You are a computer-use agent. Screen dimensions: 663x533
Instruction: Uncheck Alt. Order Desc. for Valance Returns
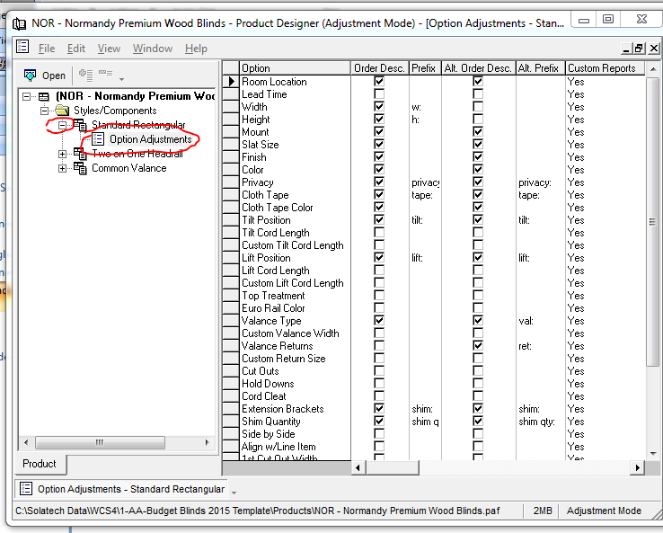click(478, 346)
